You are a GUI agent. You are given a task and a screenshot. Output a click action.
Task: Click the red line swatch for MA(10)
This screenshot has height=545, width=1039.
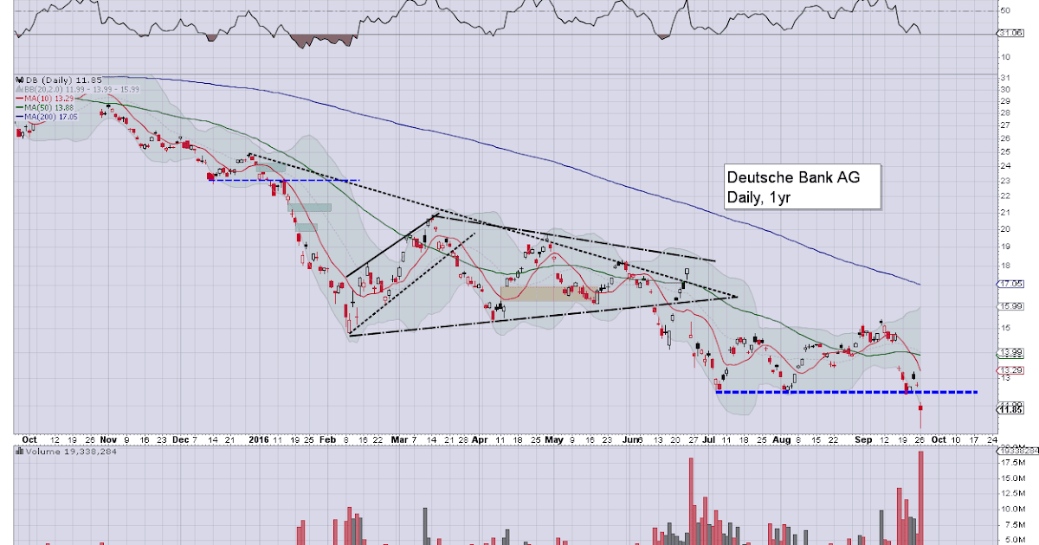(20, 98)
